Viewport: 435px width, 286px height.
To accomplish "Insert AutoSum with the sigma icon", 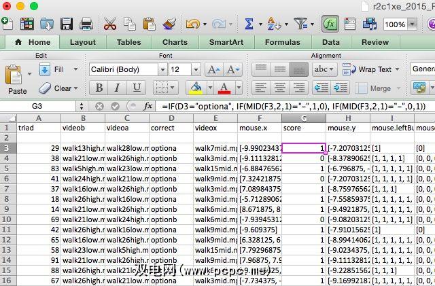I will [249, 24].
